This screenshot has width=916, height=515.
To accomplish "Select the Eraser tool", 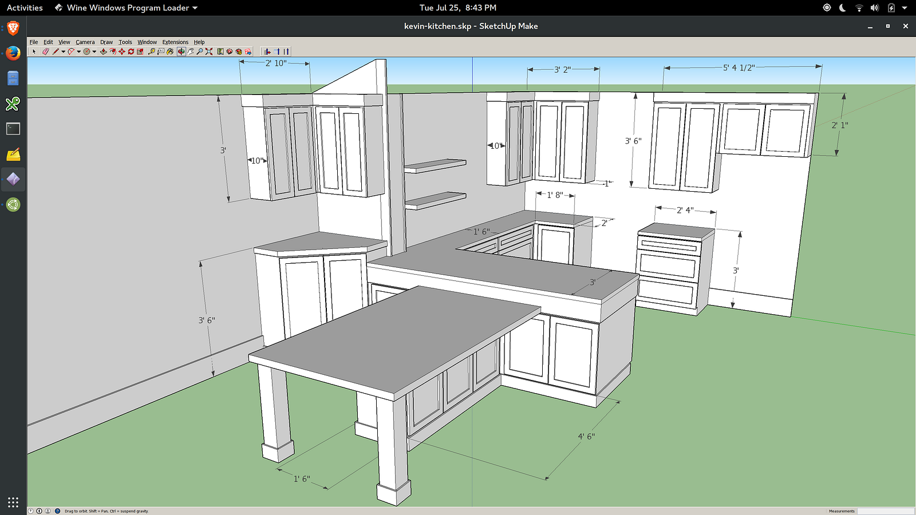I will point(45,51).
